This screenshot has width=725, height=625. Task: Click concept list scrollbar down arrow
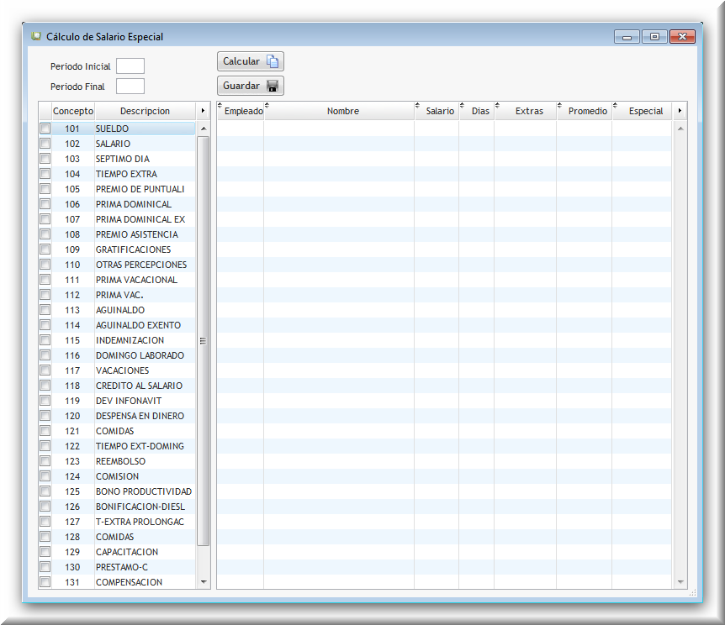pyautogui.click(x=204, y=582)
